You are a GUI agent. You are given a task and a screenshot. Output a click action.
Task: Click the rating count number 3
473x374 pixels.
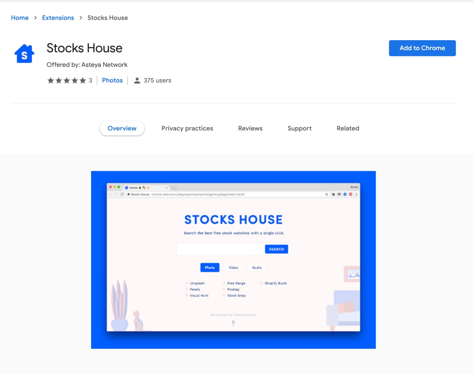pyautogui.click(x=90, y=80)
